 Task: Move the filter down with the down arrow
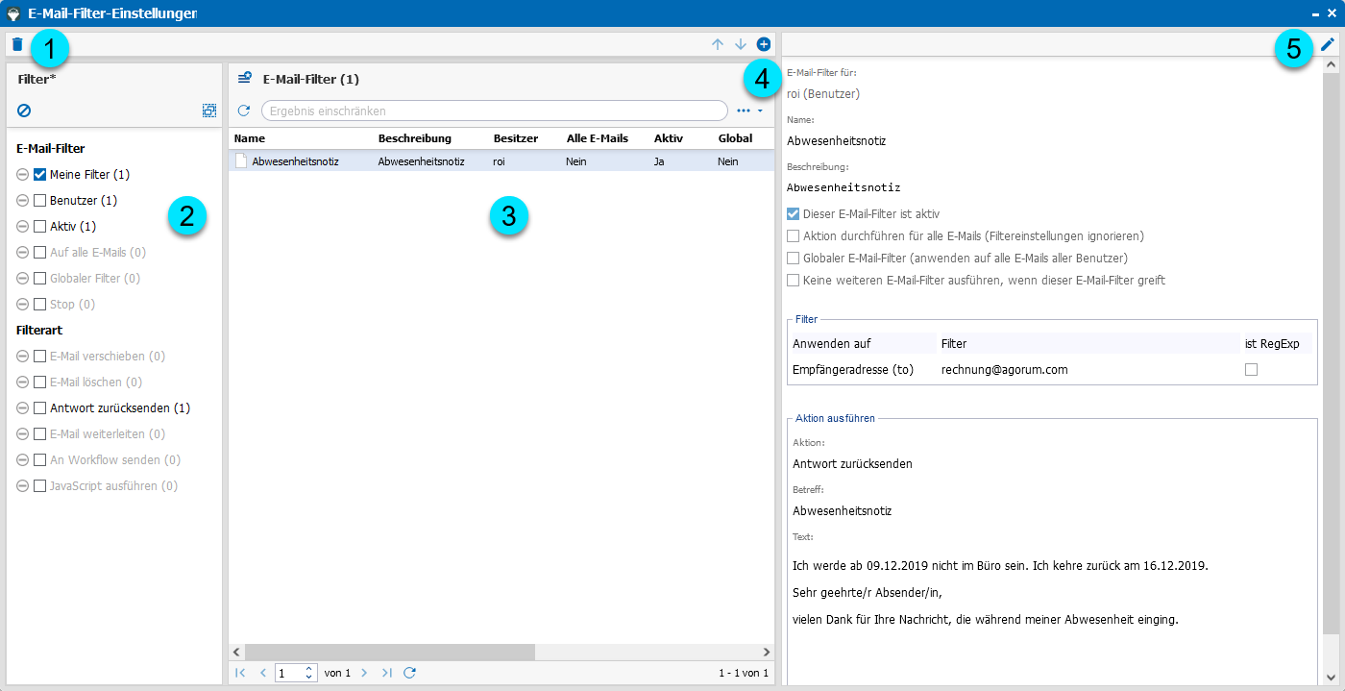(741, 44)
